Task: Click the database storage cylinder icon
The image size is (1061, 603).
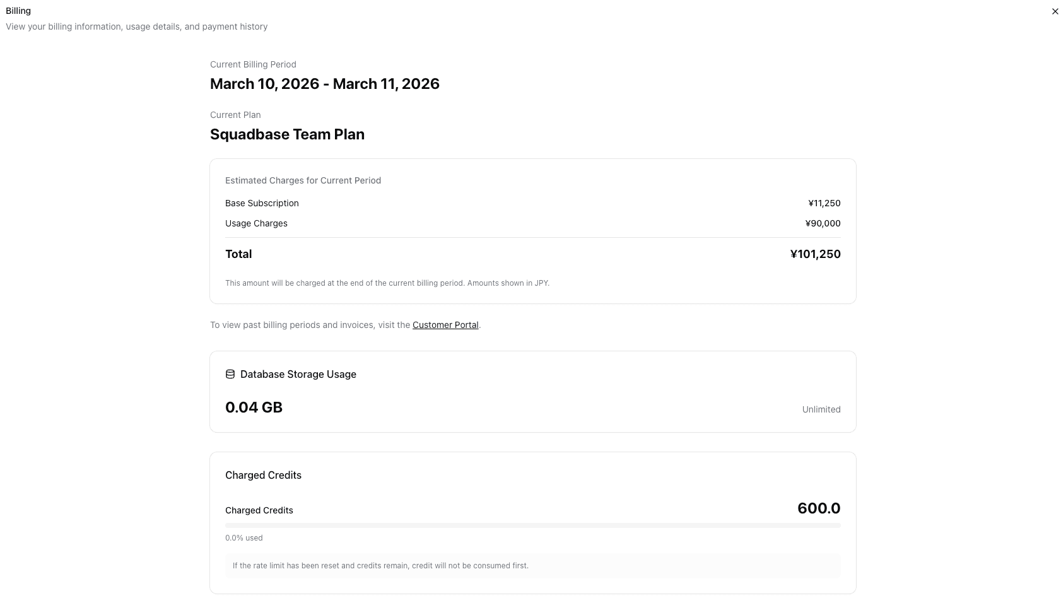Action: click(x=230, y=374)
